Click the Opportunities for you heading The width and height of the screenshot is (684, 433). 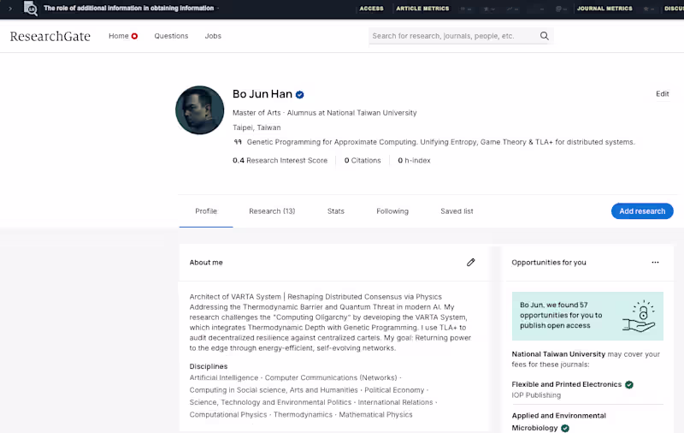coord(549,263)
